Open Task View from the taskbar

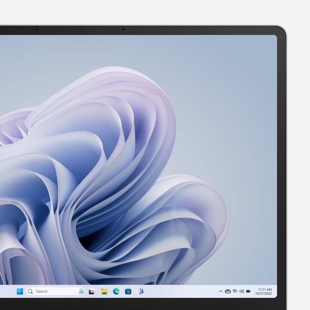[92, 291]
